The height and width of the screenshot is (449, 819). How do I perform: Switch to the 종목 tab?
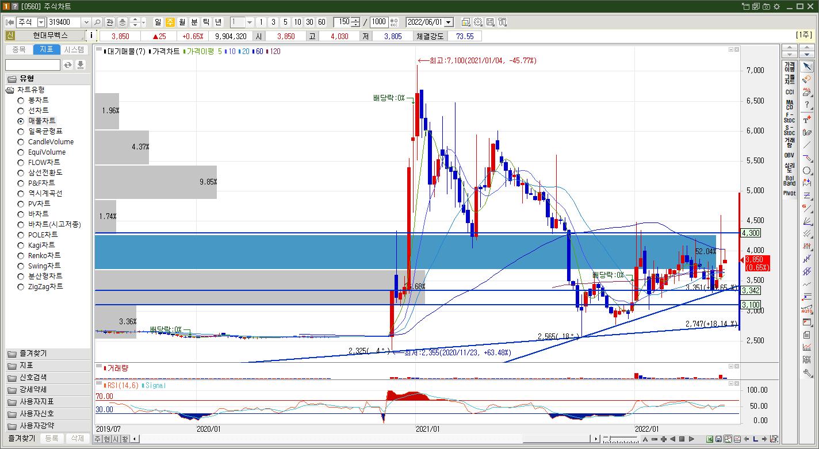19,49
